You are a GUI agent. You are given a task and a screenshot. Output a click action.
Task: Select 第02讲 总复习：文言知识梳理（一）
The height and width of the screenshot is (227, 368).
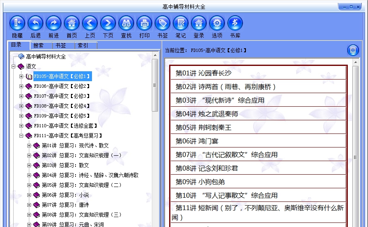point(82,155)
